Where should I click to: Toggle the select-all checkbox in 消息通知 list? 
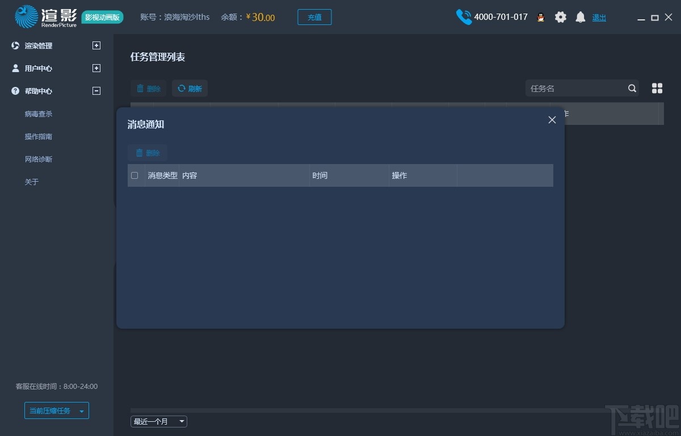pyautogui.click(x=135, y=175)
